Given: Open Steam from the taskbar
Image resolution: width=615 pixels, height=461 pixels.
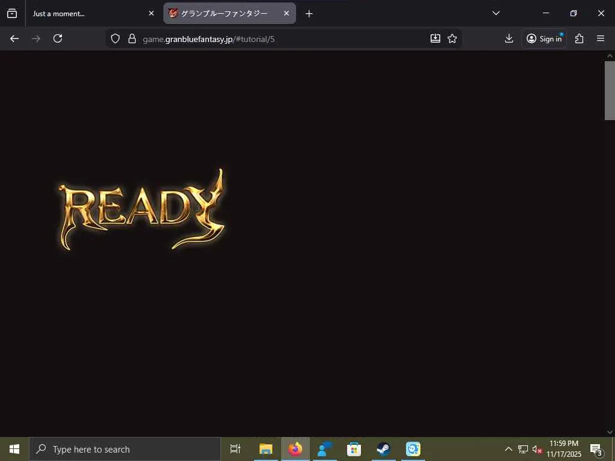Looking at the screenshot, I should 383,449.
